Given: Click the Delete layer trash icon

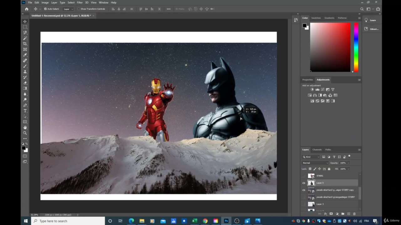Looking at the screenshot, I should click(x=354, y=214).
